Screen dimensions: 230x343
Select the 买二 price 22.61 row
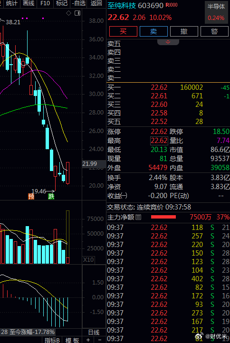click(x=168, y=96)
